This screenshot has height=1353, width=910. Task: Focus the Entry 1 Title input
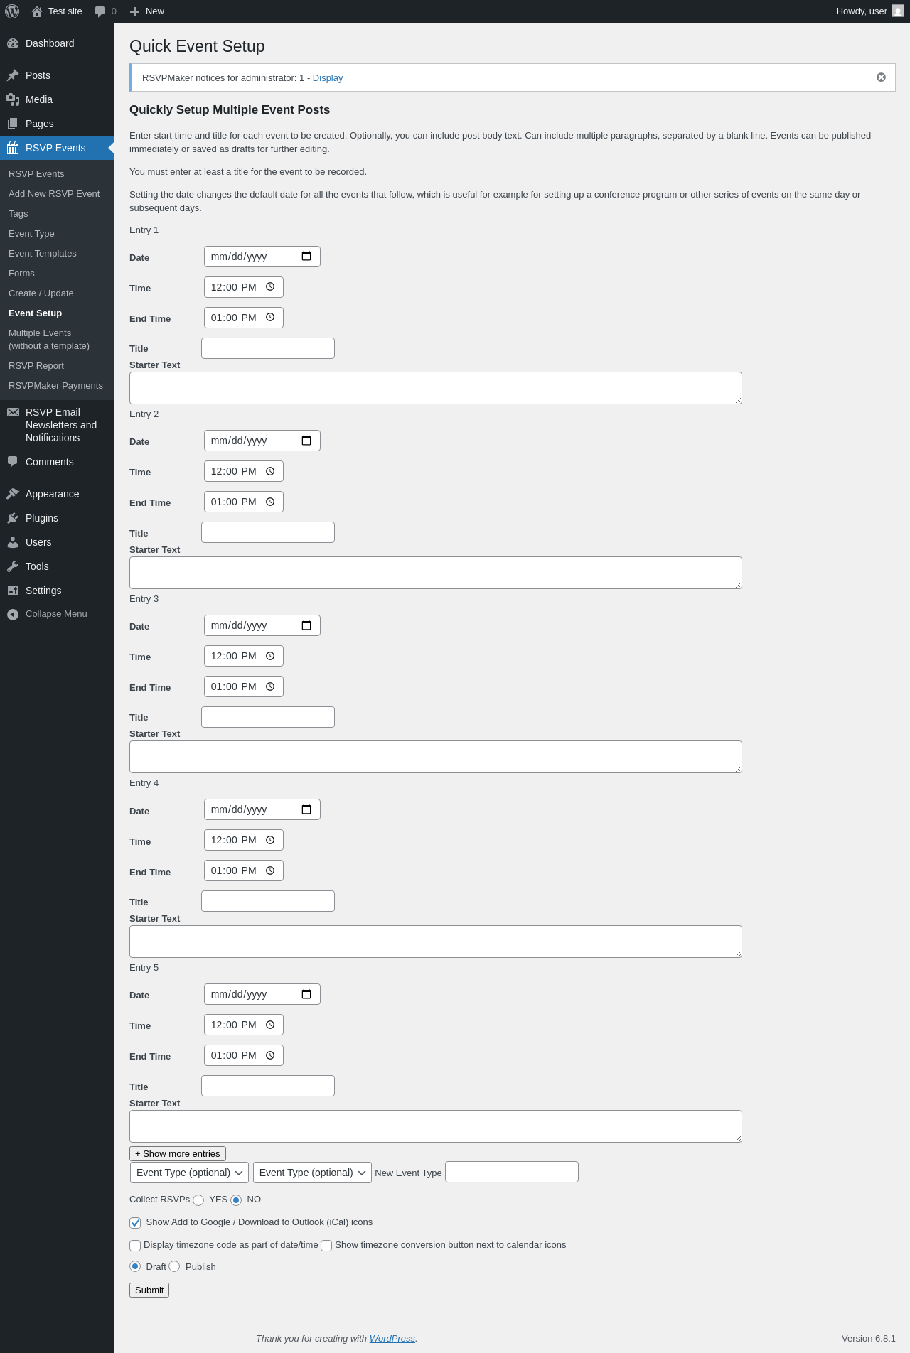(x=268, y=348)
